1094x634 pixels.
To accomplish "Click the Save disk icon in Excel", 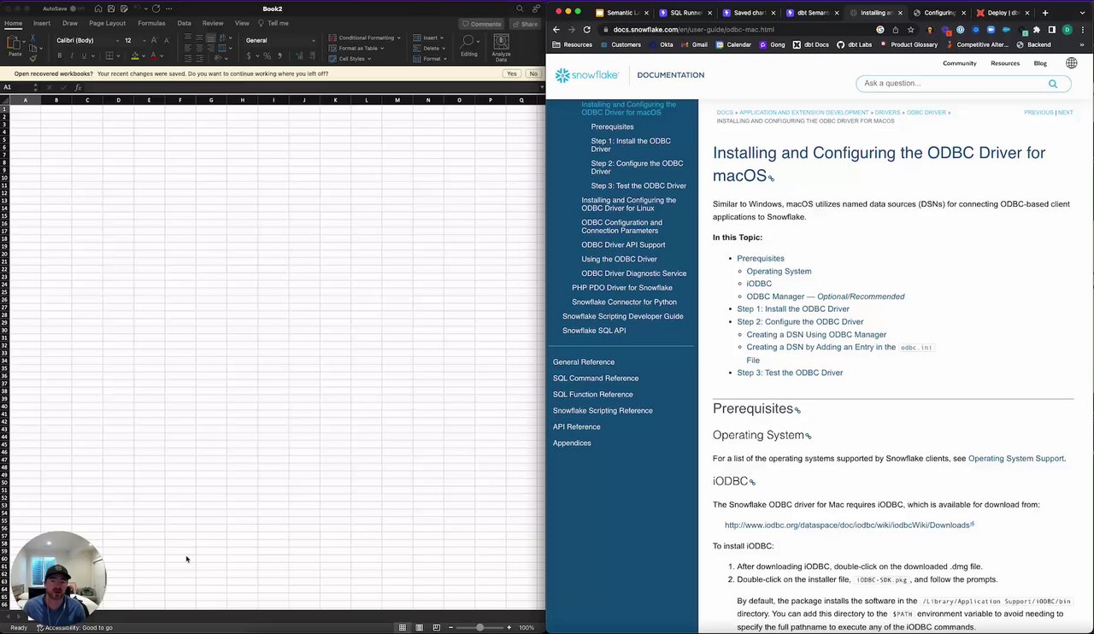I will [111, 9].
